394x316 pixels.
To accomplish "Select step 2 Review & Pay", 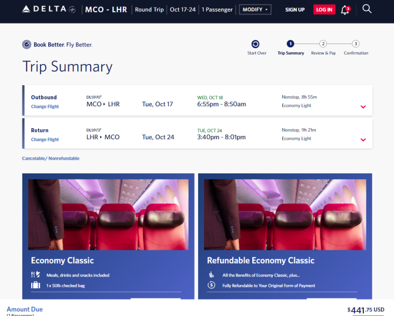I will 323,44.
